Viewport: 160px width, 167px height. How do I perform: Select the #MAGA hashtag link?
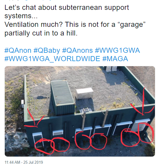115,59
